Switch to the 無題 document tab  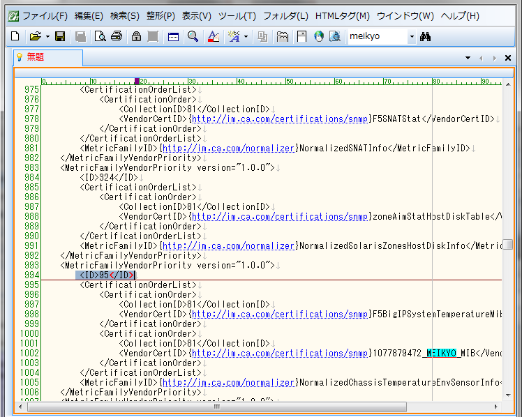pyautogui.click(x=35, y=57)
